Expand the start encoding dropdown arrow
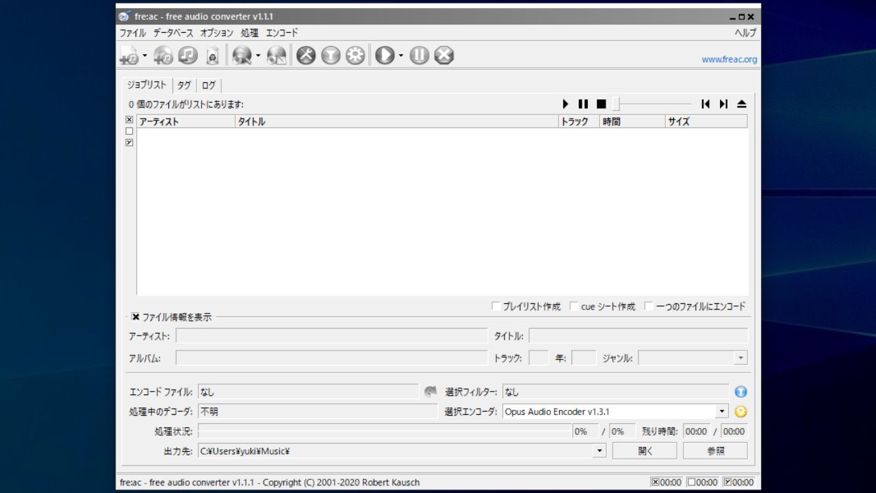 [401, 56]
